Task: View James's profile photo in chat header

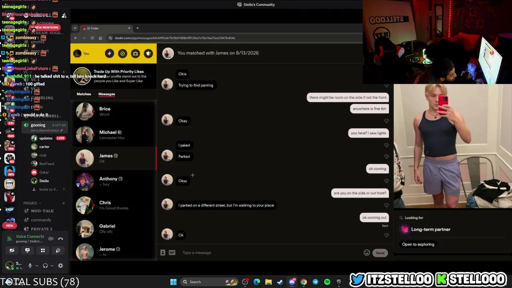Action: click(168, 53)
